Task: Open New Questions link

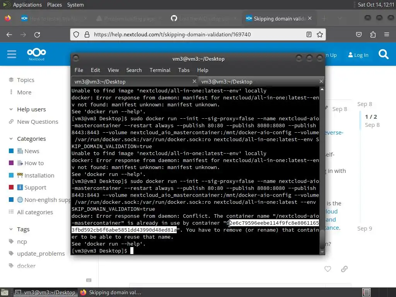Action: [38, 122]
